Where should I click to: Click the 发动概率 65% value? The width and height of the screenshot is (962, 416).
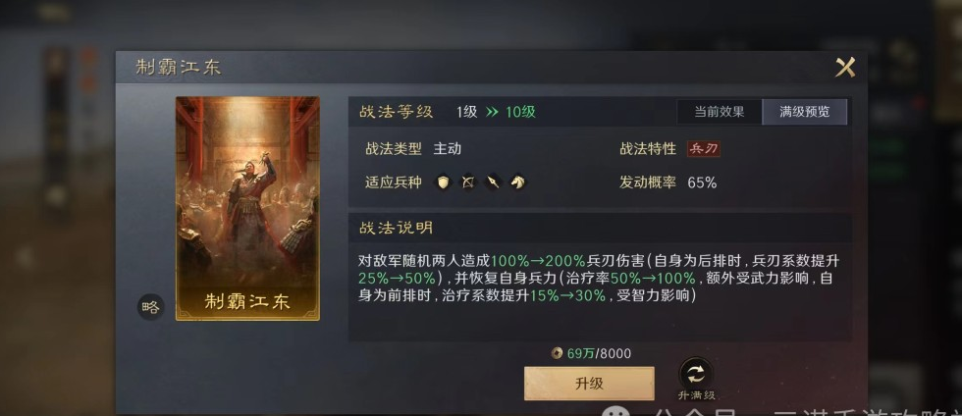click(702, 182)
